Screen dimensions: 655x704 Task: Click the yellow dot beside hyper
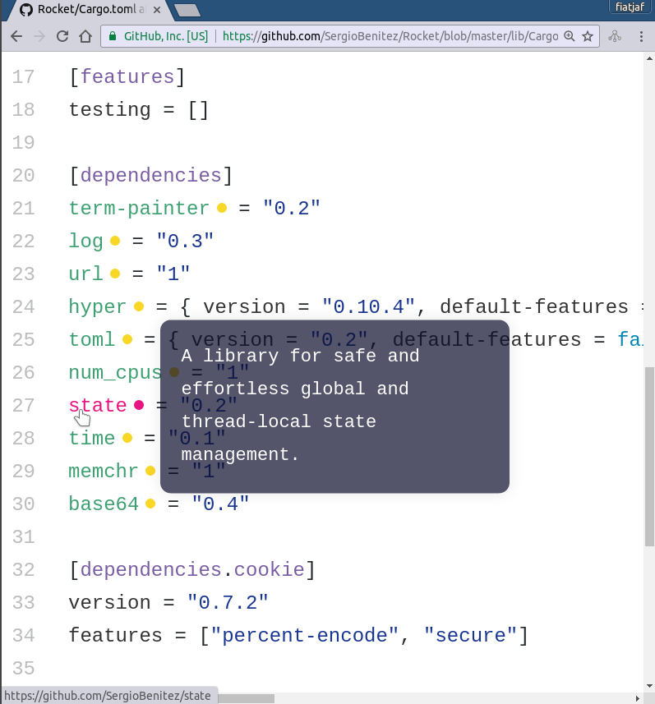click(139, 306)
